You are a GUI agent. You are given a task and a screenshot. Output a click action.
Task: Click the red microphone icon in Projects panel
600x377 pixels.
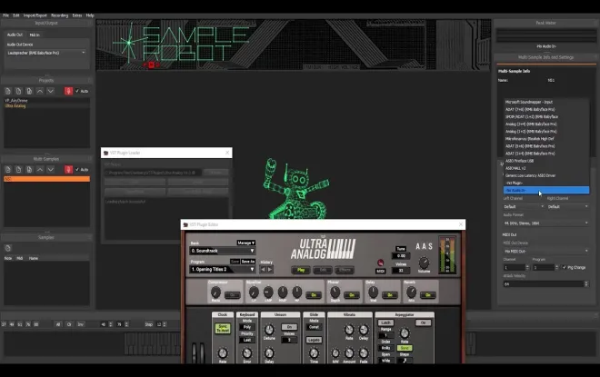click(68, 91)
